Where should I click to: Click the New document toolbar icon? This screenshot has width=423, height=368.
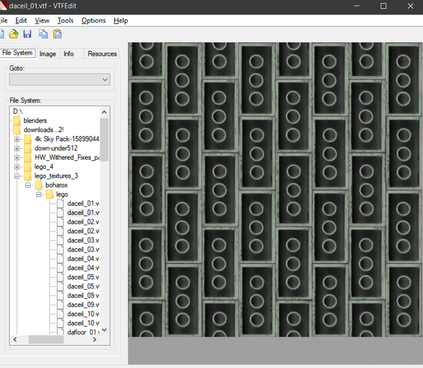(2, 34)
